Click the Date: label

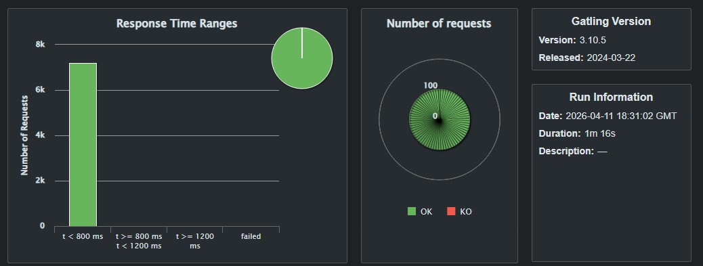[x=551, y=116]
